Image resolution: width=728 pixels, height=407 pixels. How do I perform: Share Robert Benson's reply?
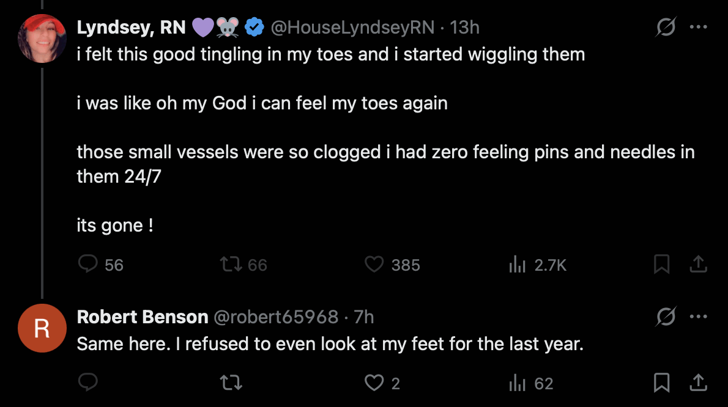pyautogui.click(x=698, y=383)
